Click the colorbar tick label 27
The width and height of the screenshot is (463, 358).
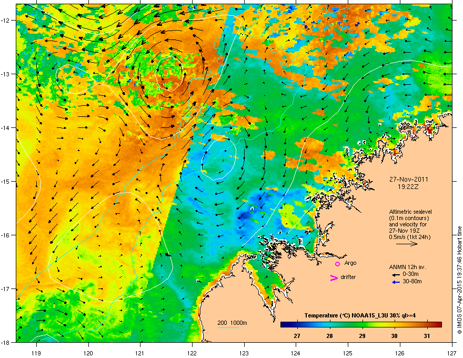(x=297, y=336)
